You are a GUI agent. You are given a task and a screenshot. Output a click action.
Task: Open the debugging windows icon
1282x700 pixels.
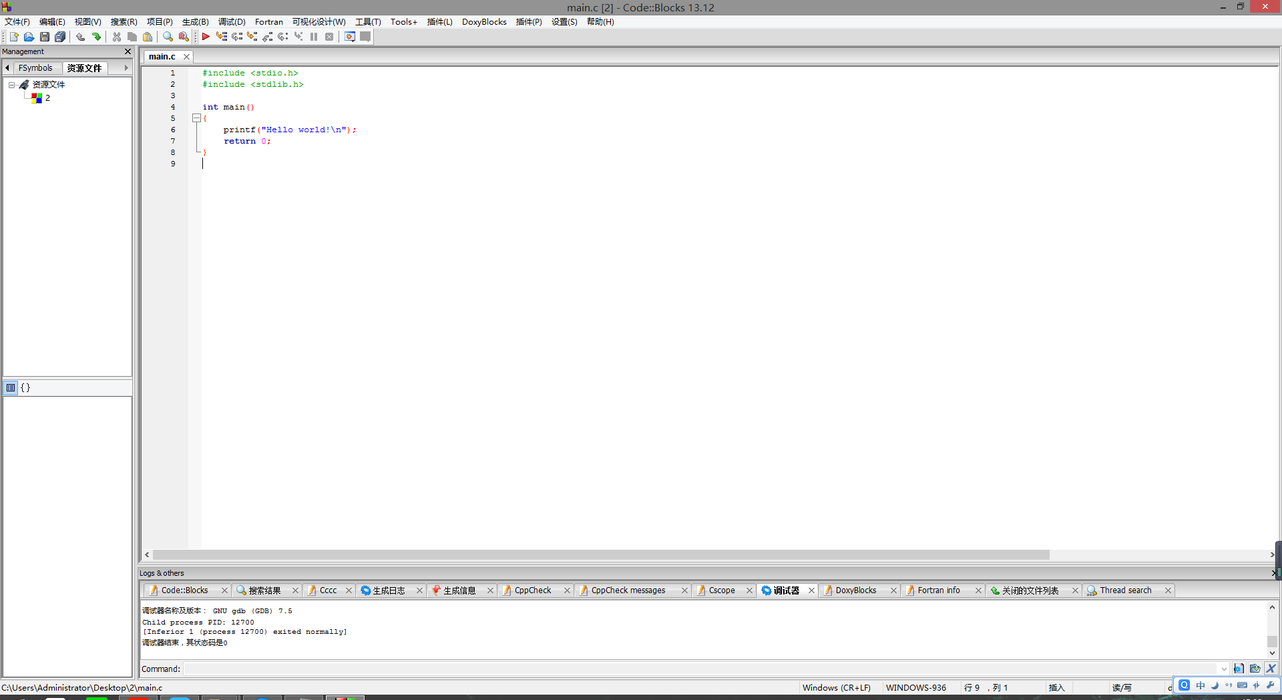pos(350,37)
